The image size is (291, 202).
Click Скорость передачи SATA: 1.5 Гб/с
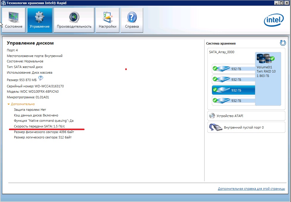tap(39, 126)
